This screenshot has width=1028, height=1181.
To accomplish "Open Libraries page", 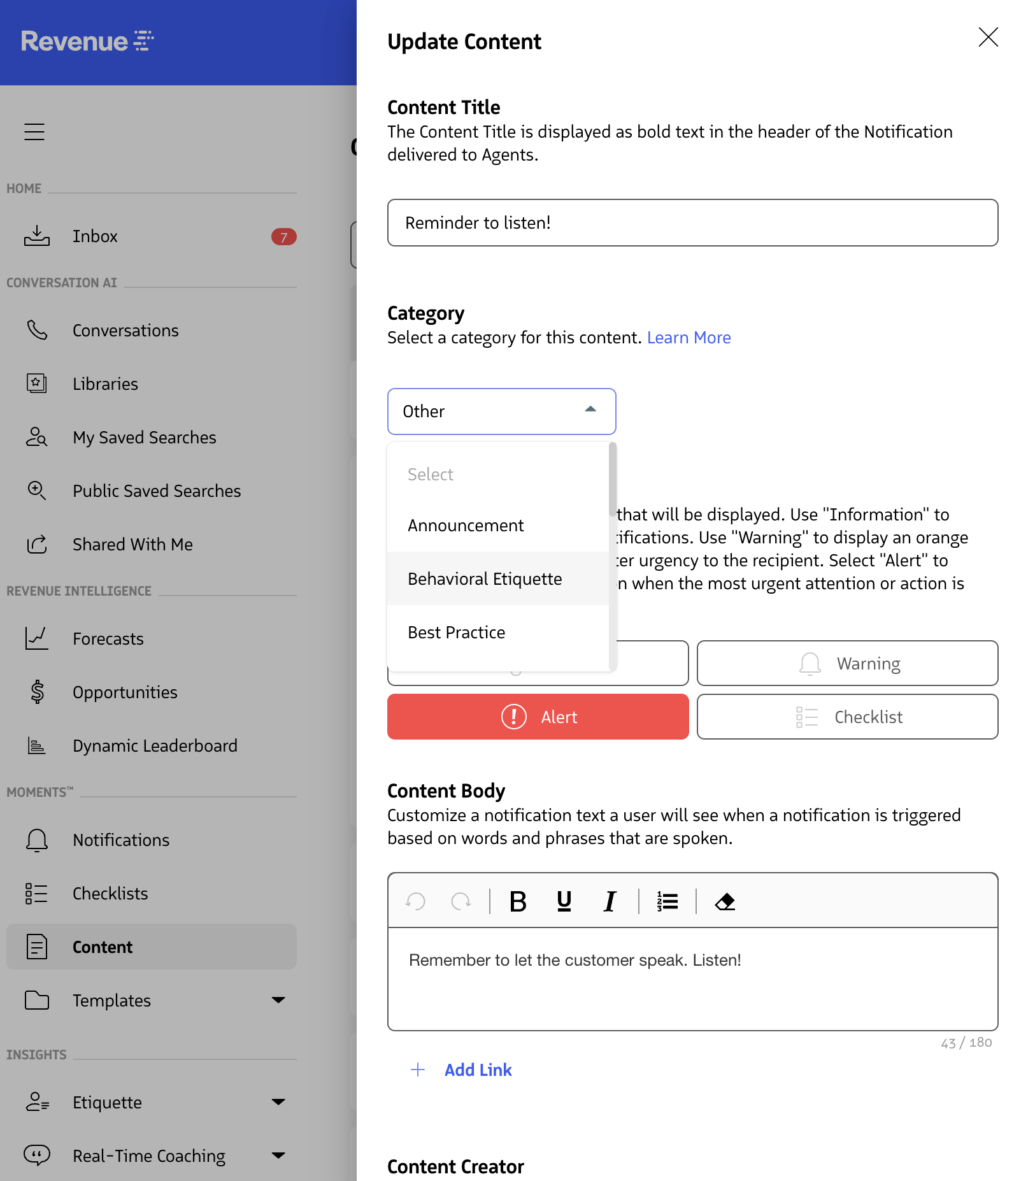I will 152,383.
